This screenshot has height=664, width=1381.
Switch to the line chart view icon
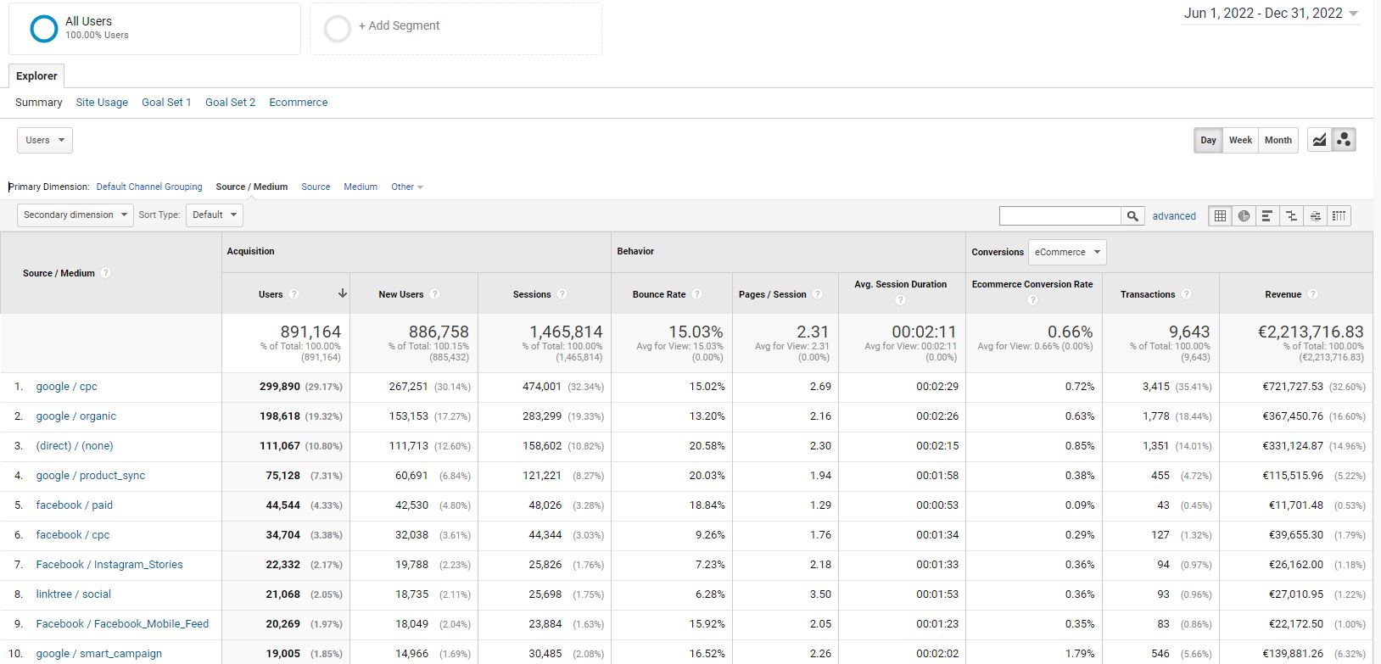coord(1319,140)
